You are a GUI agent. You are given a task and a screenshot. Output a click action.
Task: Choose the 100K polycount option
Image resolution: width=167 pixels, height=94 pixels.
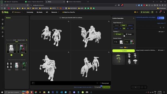click(132, 28)
